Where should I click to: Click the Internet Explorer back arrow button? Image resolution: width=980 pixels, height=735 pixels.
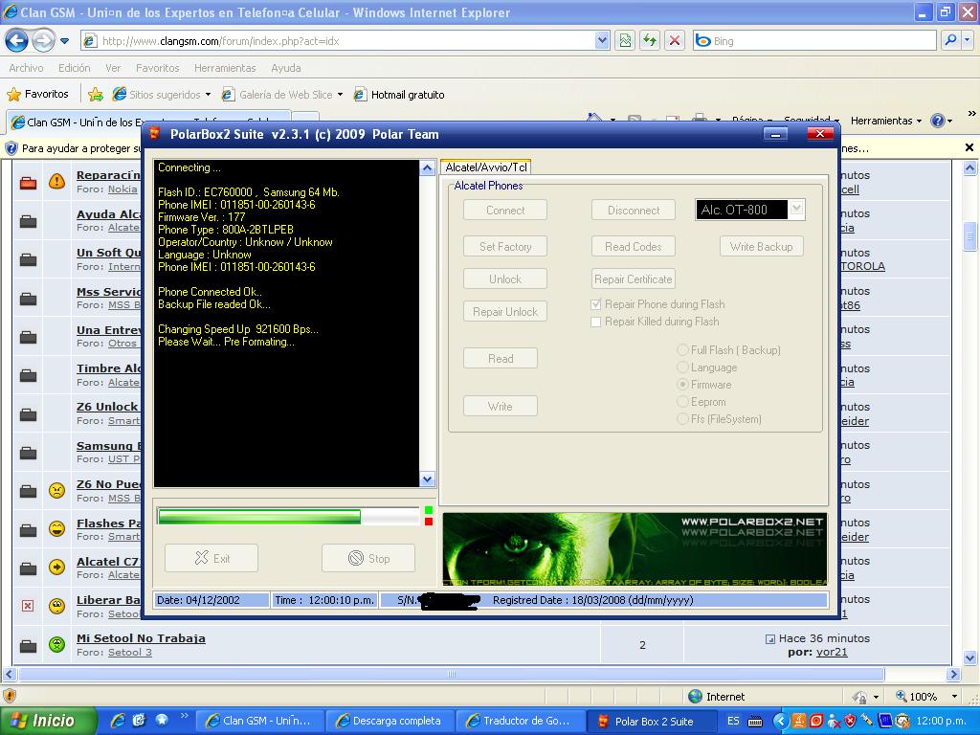16,40
